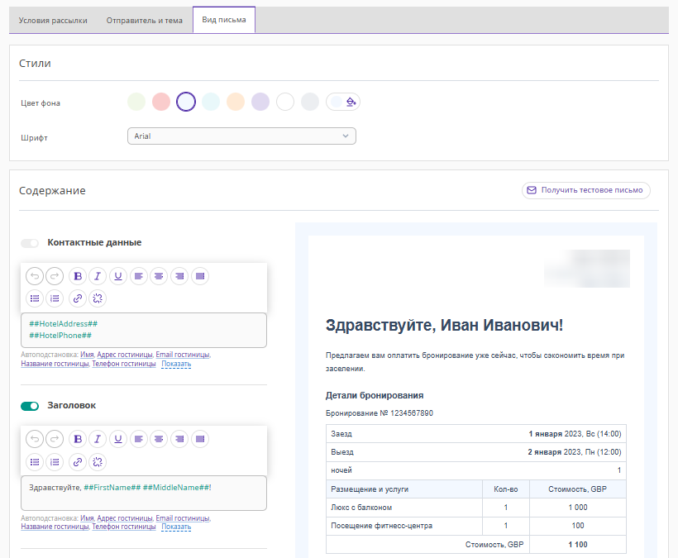Enable the Контактные данные toggle
This screenshot has width=678, height=558.
tap(30, 243)
